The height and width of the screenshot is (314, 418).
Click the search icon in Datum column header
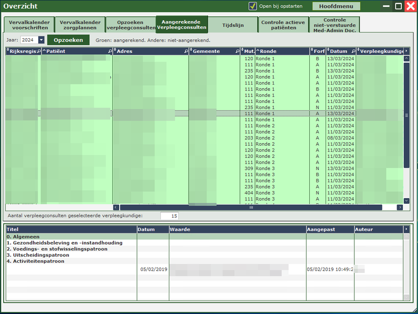point(353,52)
